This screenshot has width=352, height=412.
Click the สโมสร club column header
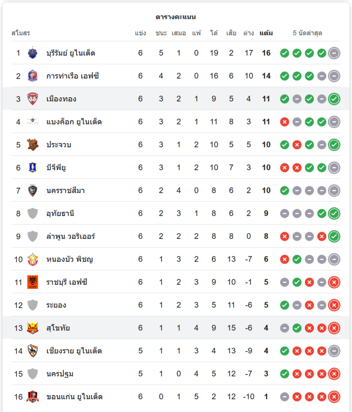21,33
